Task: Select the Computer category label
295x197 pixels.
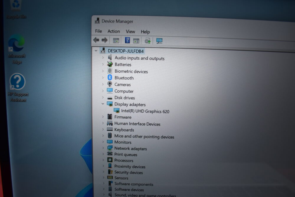Action: (124, 91)
